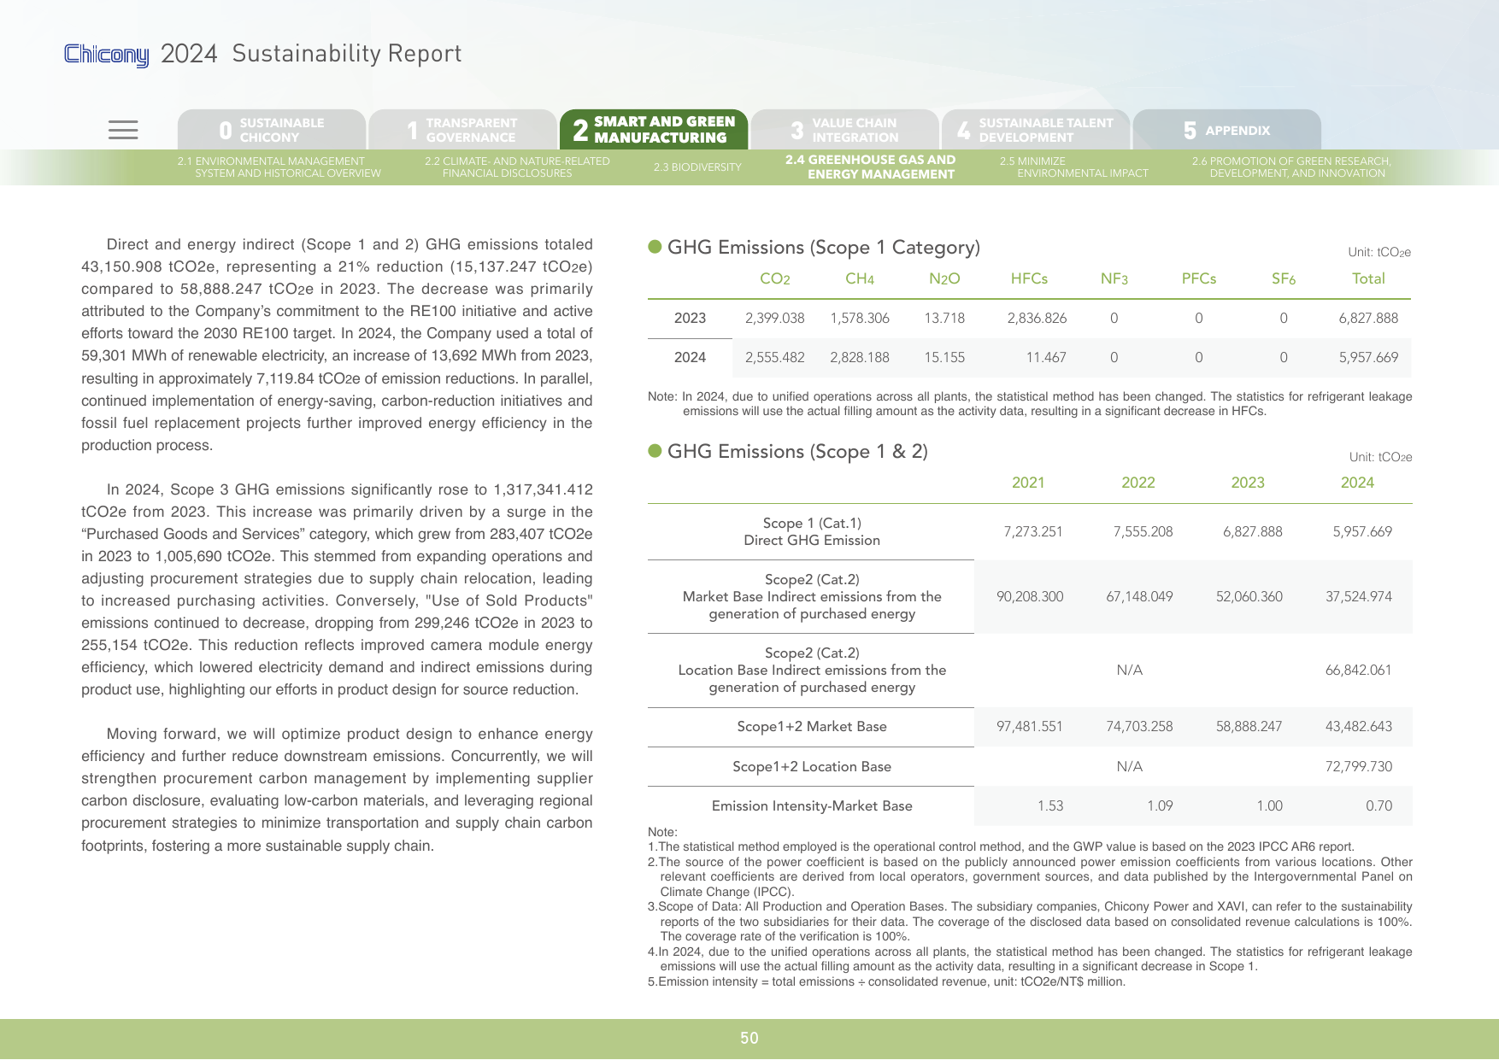
Task: Select Smart and Green Manufacturing tab
Action: click(x=654, y=130)
